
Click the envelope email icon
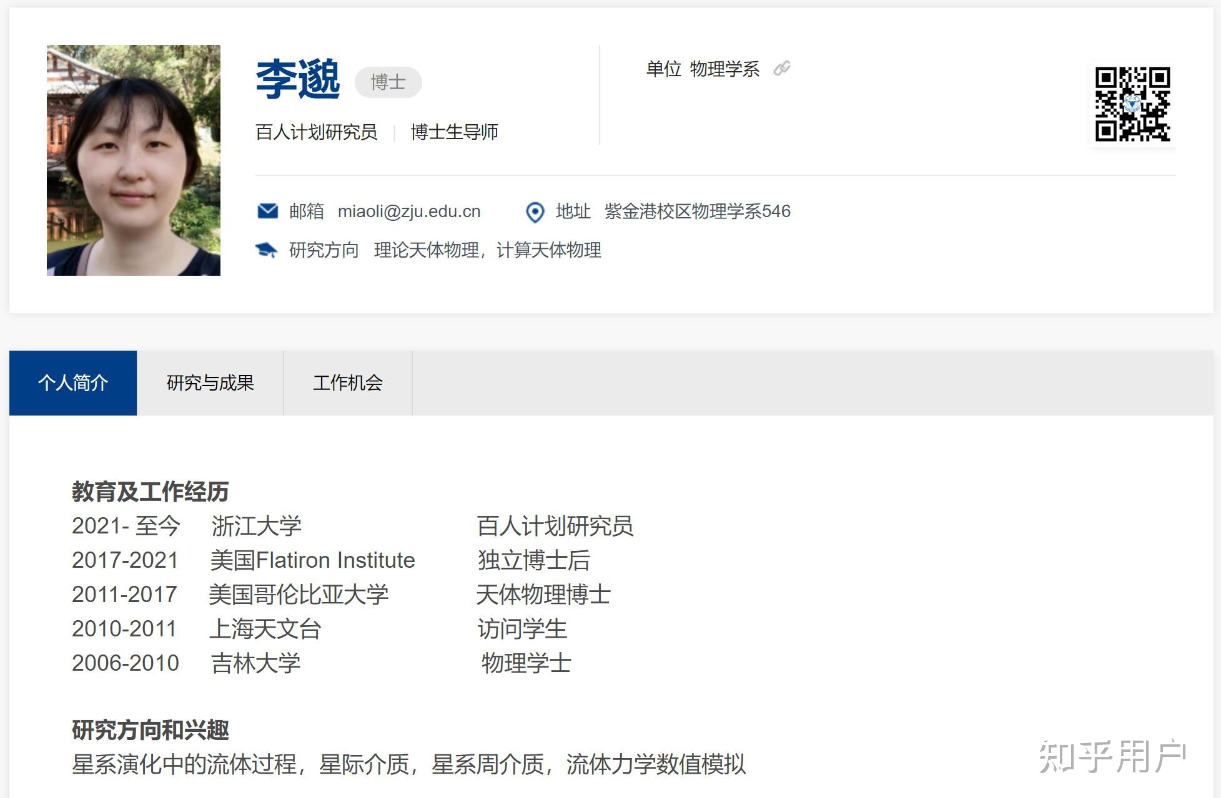click(x=268, y=211)
